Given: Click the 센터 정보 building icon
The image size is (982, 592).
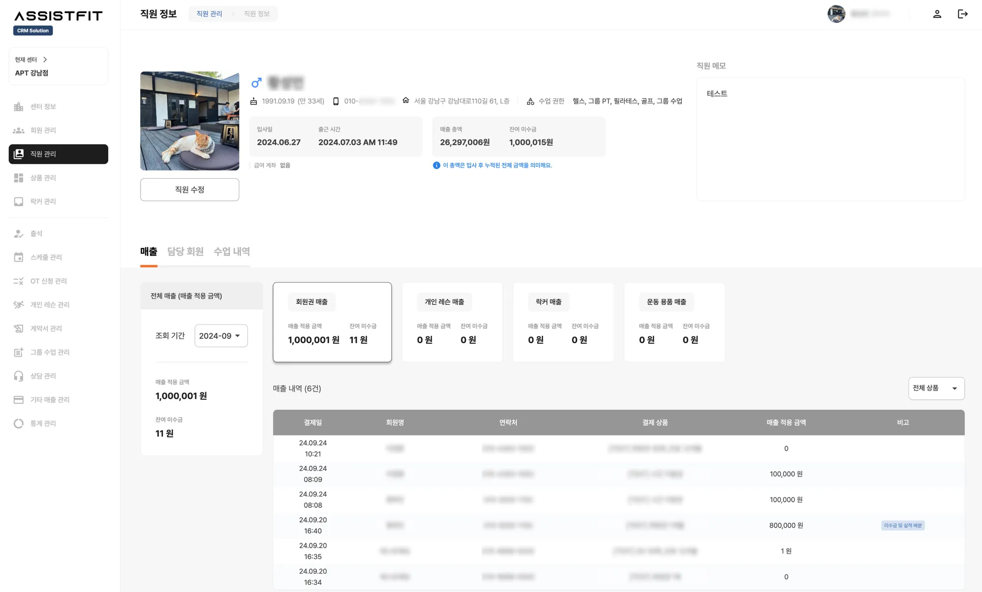Looking at the screenshot, I should pos(19,106).
